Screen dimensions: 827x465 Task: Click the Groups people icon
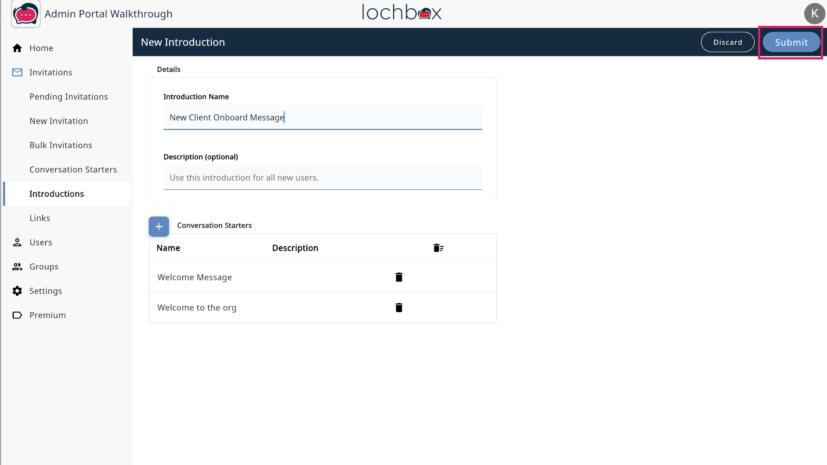[17, 267]
